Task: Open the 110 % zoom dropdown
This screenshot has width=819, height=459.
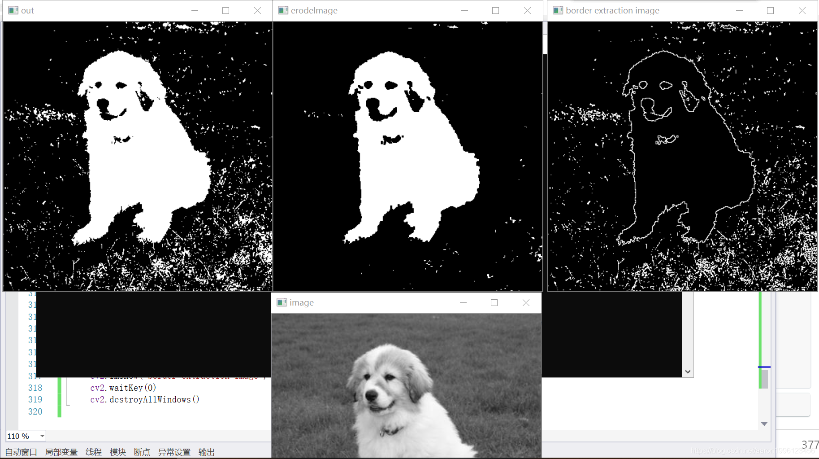Action: (x=42, y=436)
